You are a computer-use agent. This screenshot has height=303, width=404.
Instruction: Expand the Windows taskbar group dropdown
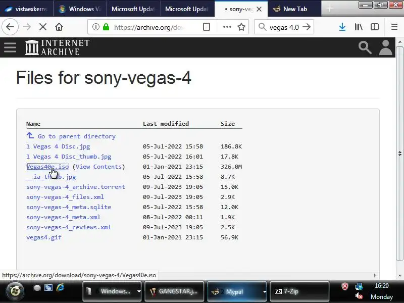(x=139, y=291)
